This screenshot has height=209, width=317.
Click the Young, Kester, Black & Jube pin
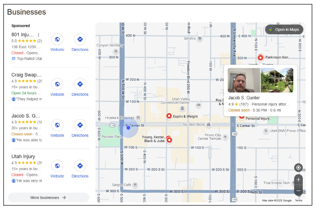point(169,140)
